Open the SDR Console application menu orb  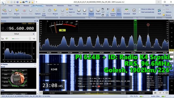3,3
